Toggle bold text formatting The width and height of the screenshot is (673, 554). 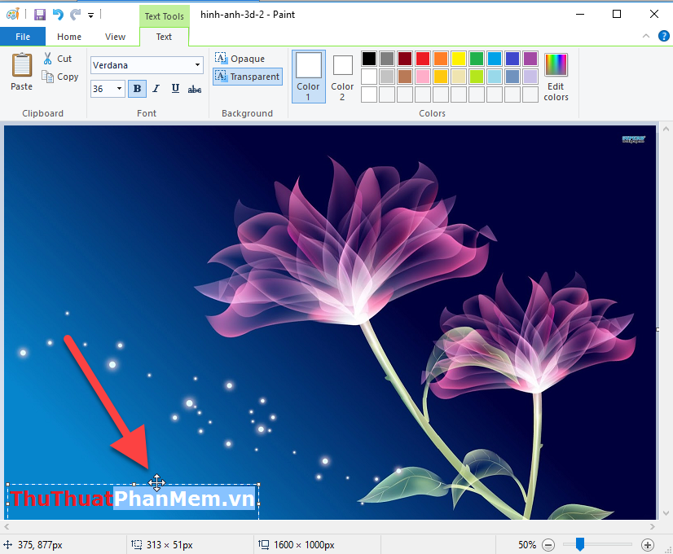point(137,88)
